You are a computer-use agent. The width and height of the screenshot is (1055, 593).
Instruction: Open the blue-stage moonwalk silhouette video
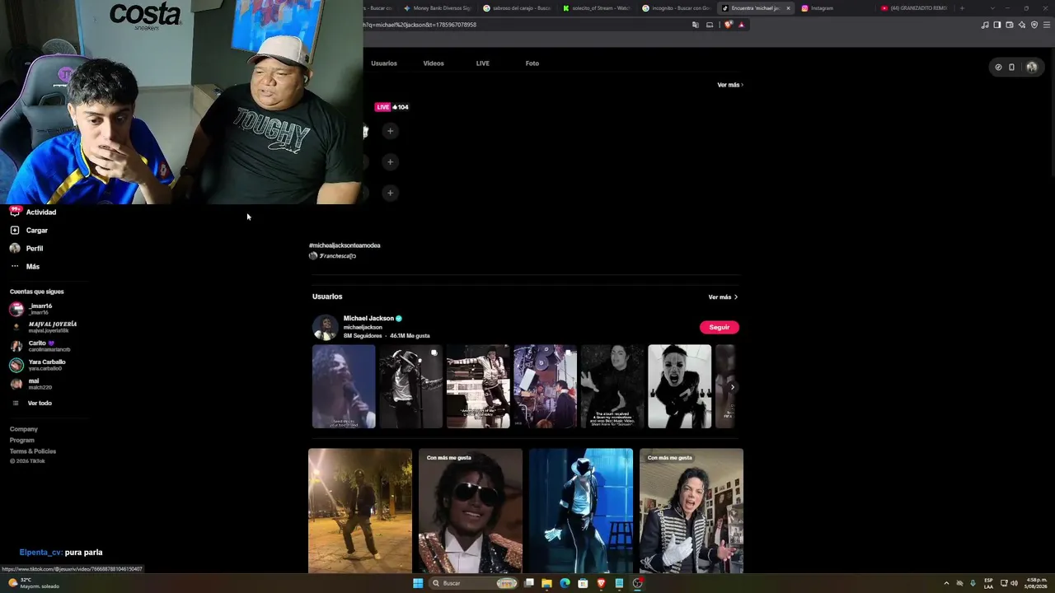click(x=581, y=511)
